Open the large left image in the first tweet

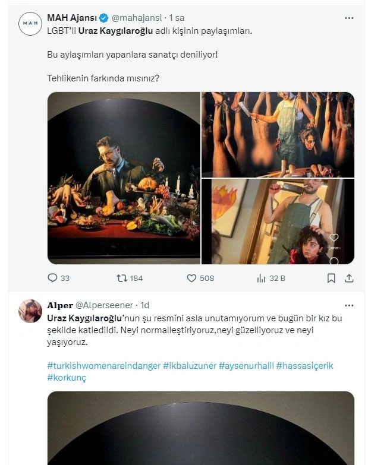tap(124, 178)
